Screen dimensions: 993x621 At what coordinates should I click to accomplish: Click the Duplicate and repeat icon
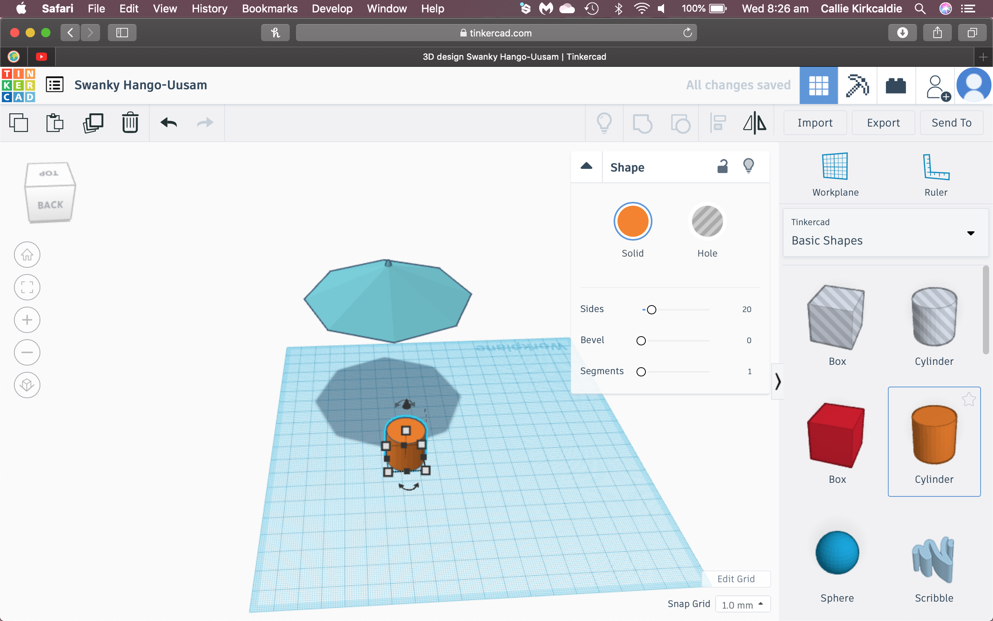click(93, 123)
